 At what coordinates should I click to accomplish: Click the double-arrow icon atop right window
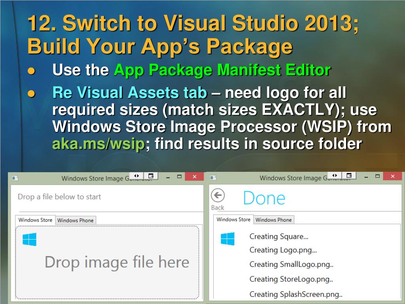(335, 175)
